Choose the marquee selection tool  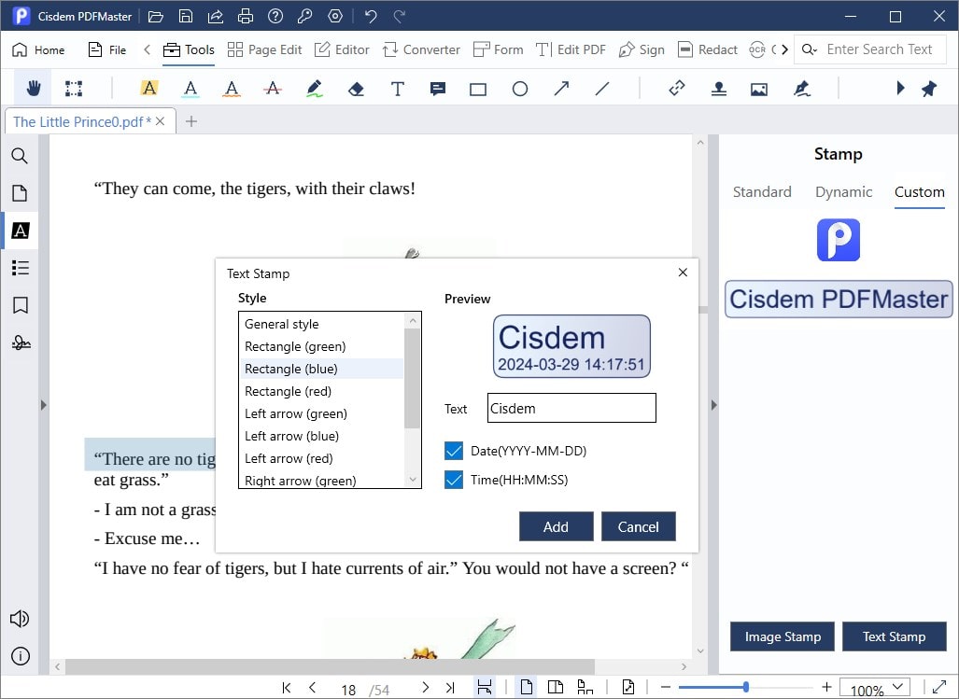coord(74,89)
